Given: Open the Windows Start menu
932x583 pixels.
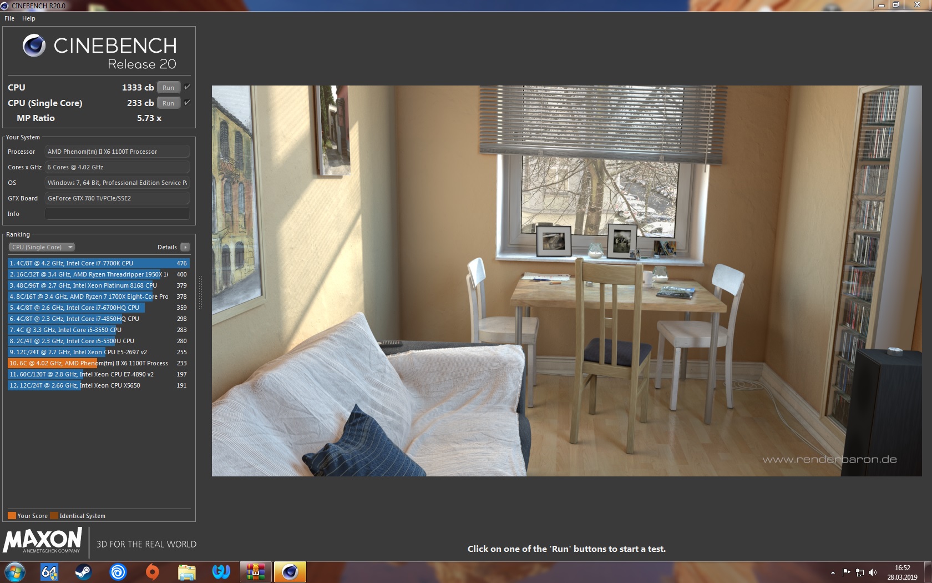Looking at the screenshot, I should pyautogui.click(x=15, y=572).
